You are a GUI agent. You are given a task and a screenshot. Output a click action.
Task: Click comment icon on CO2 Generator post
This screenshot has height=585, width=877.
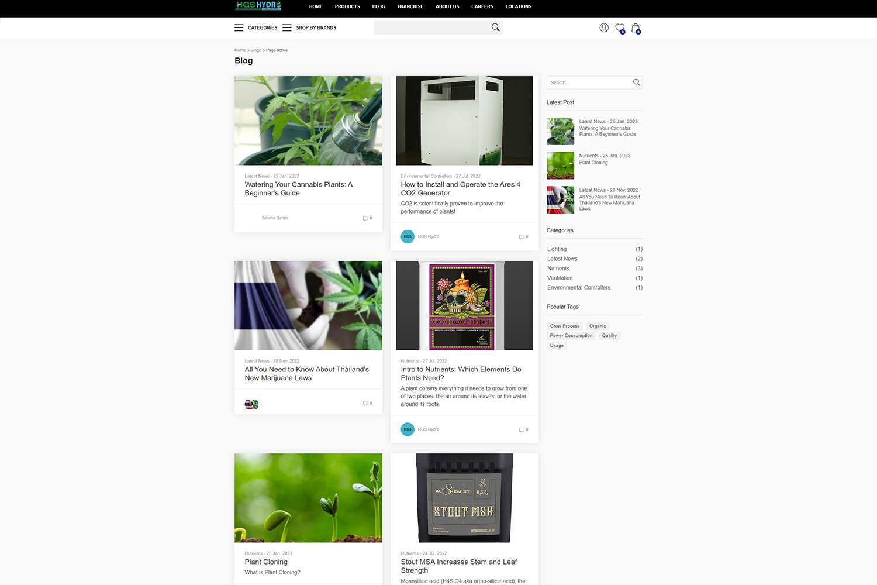522,237
